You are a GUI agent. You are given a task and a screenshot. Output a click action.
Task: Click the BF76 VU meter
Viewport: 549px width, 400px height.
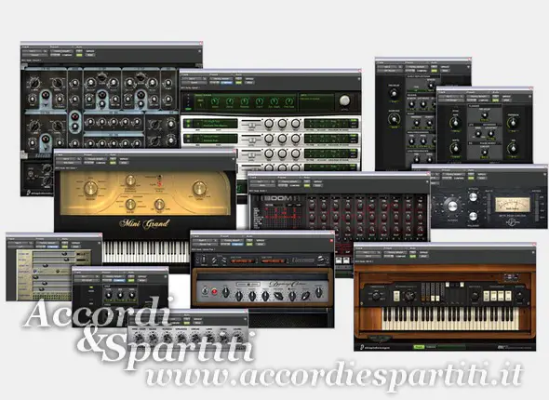coord(512,204)
